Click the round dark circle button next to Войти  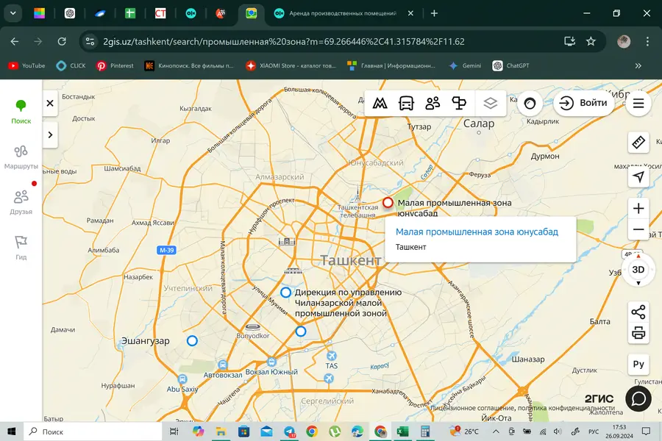coord(530,103)
